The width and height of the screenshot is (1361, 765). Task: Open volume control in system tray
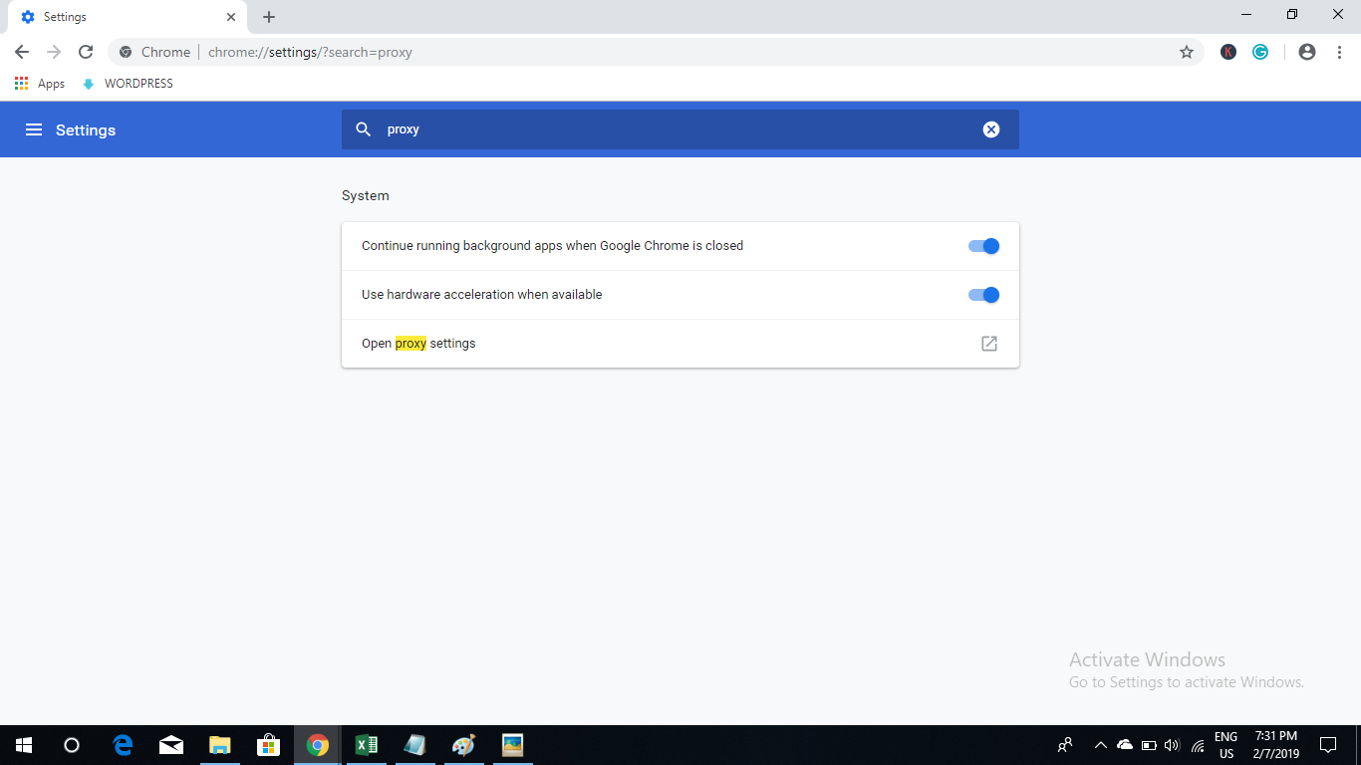[x=1172, y=745]
